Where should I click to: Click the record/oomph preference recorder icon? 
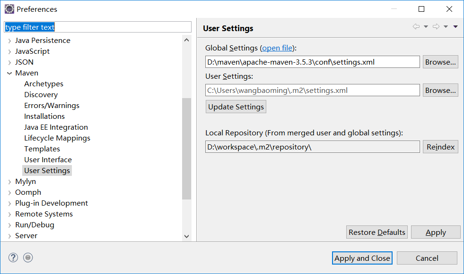(28, 258)
